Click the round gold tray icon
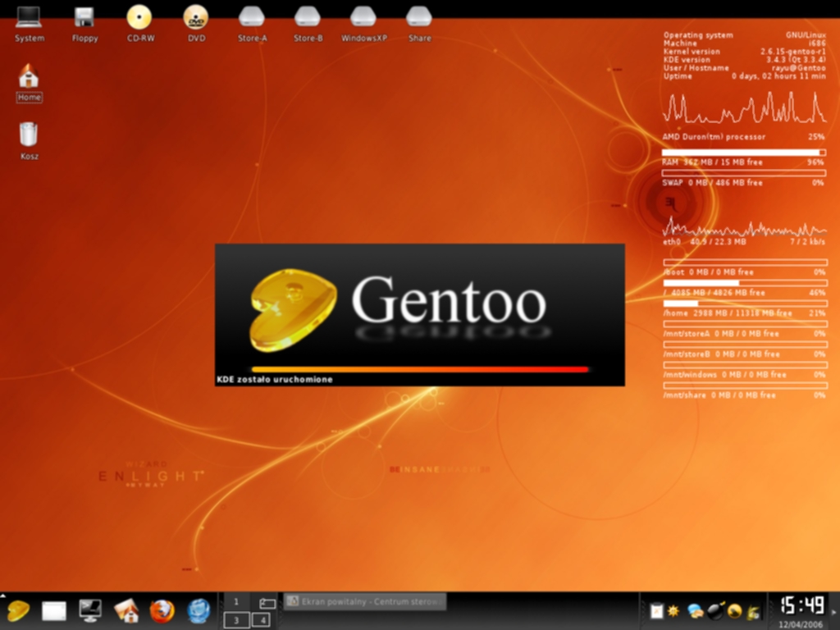 click(x=734, y=611)
